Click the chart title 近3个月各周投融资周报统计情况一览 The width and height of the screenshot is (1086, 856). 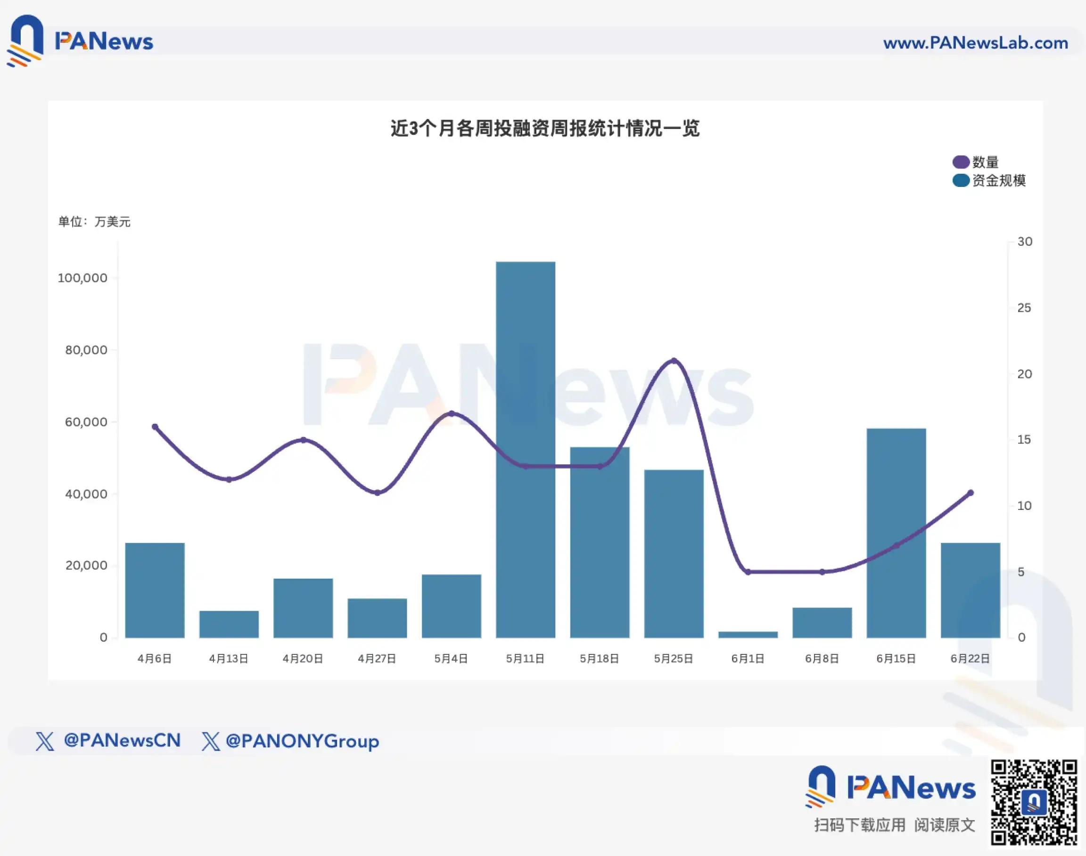[x=545, y=128]
